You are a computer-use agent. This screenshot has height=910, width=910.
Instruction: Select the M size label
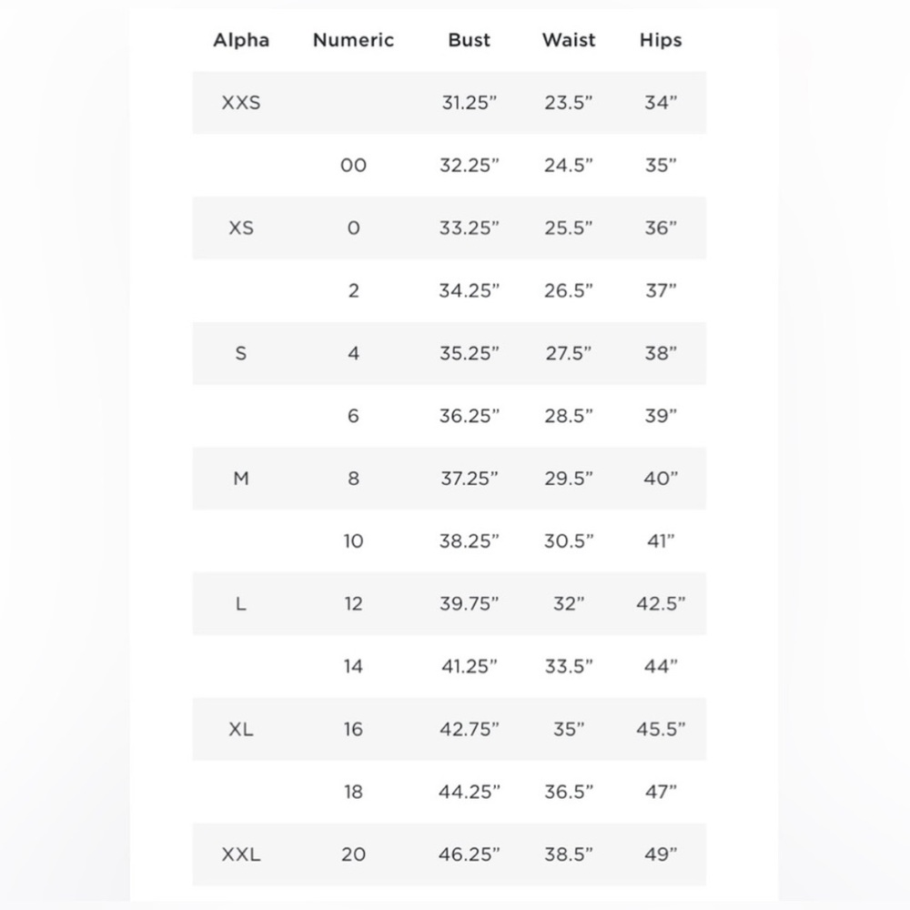click(x=241, y=479)
